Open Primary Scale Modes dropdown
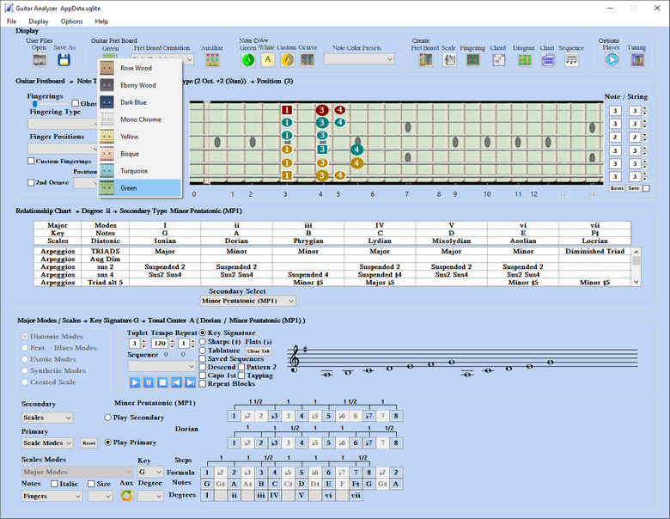The image size is (670, 519). tap(47, 443)
